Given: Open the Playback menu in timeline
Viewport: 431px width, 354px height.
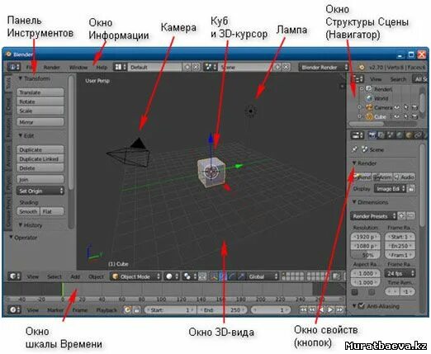Looking at the screenshot, I should (107, 310).
